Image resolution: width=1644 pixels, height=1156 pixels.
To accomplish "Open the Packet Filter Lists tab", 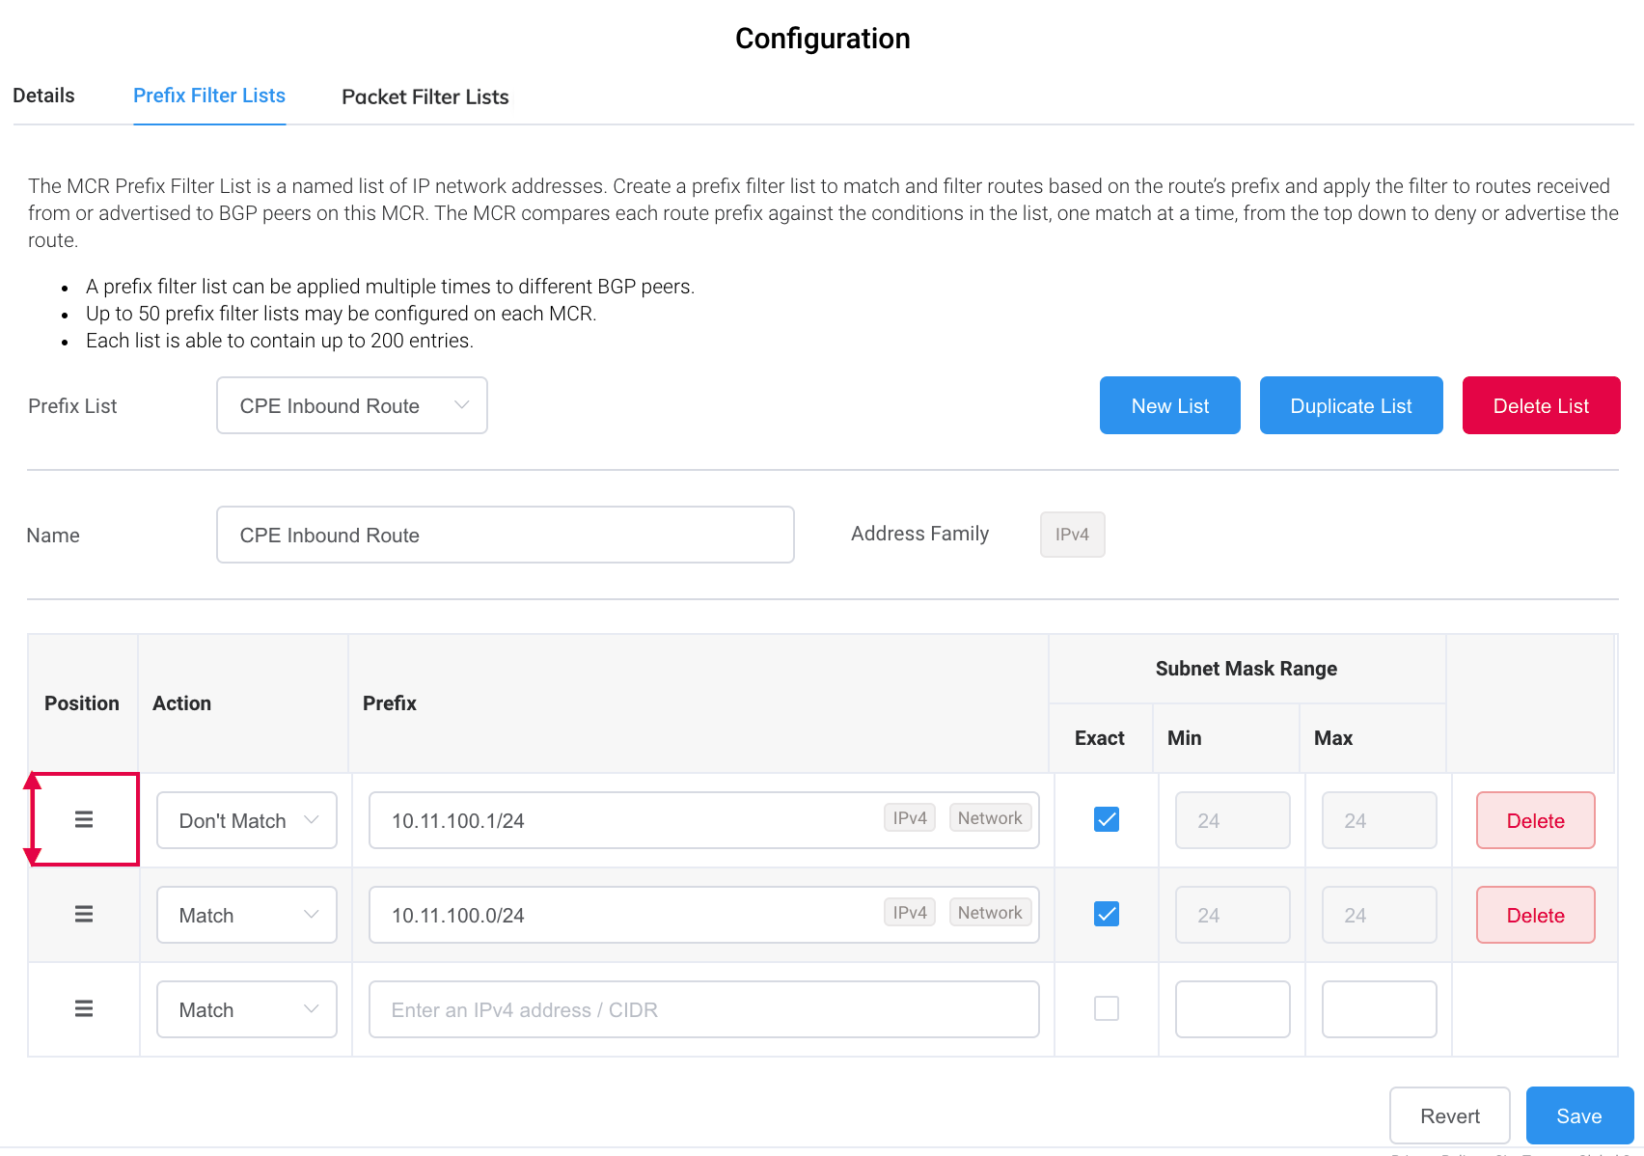I will 425,96.
